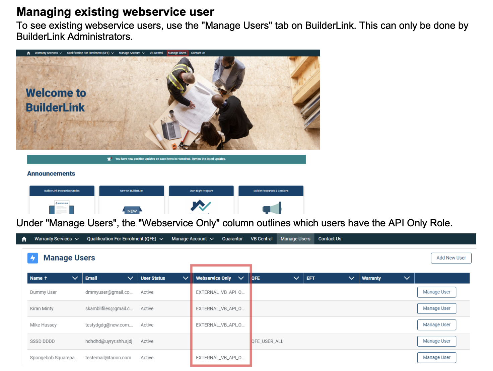
Task: Click the Add New User button
Action: tap(451, 258)
